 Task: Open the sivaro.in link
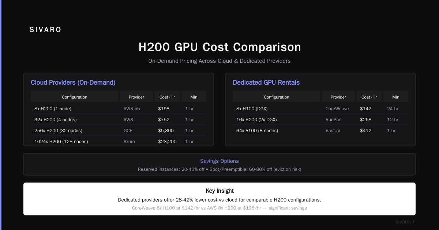405,222
